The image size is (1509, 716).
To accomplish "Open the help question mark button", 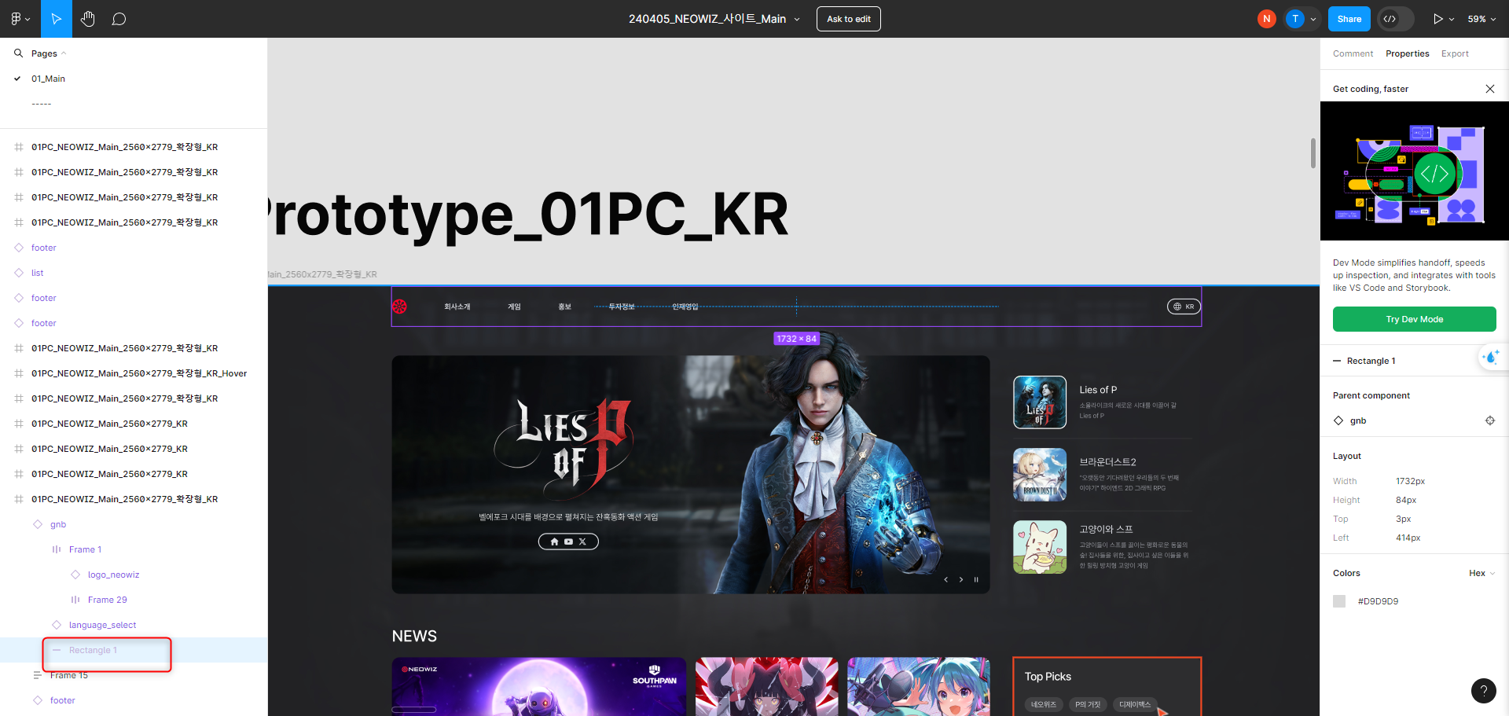I will click(1483, 691).
